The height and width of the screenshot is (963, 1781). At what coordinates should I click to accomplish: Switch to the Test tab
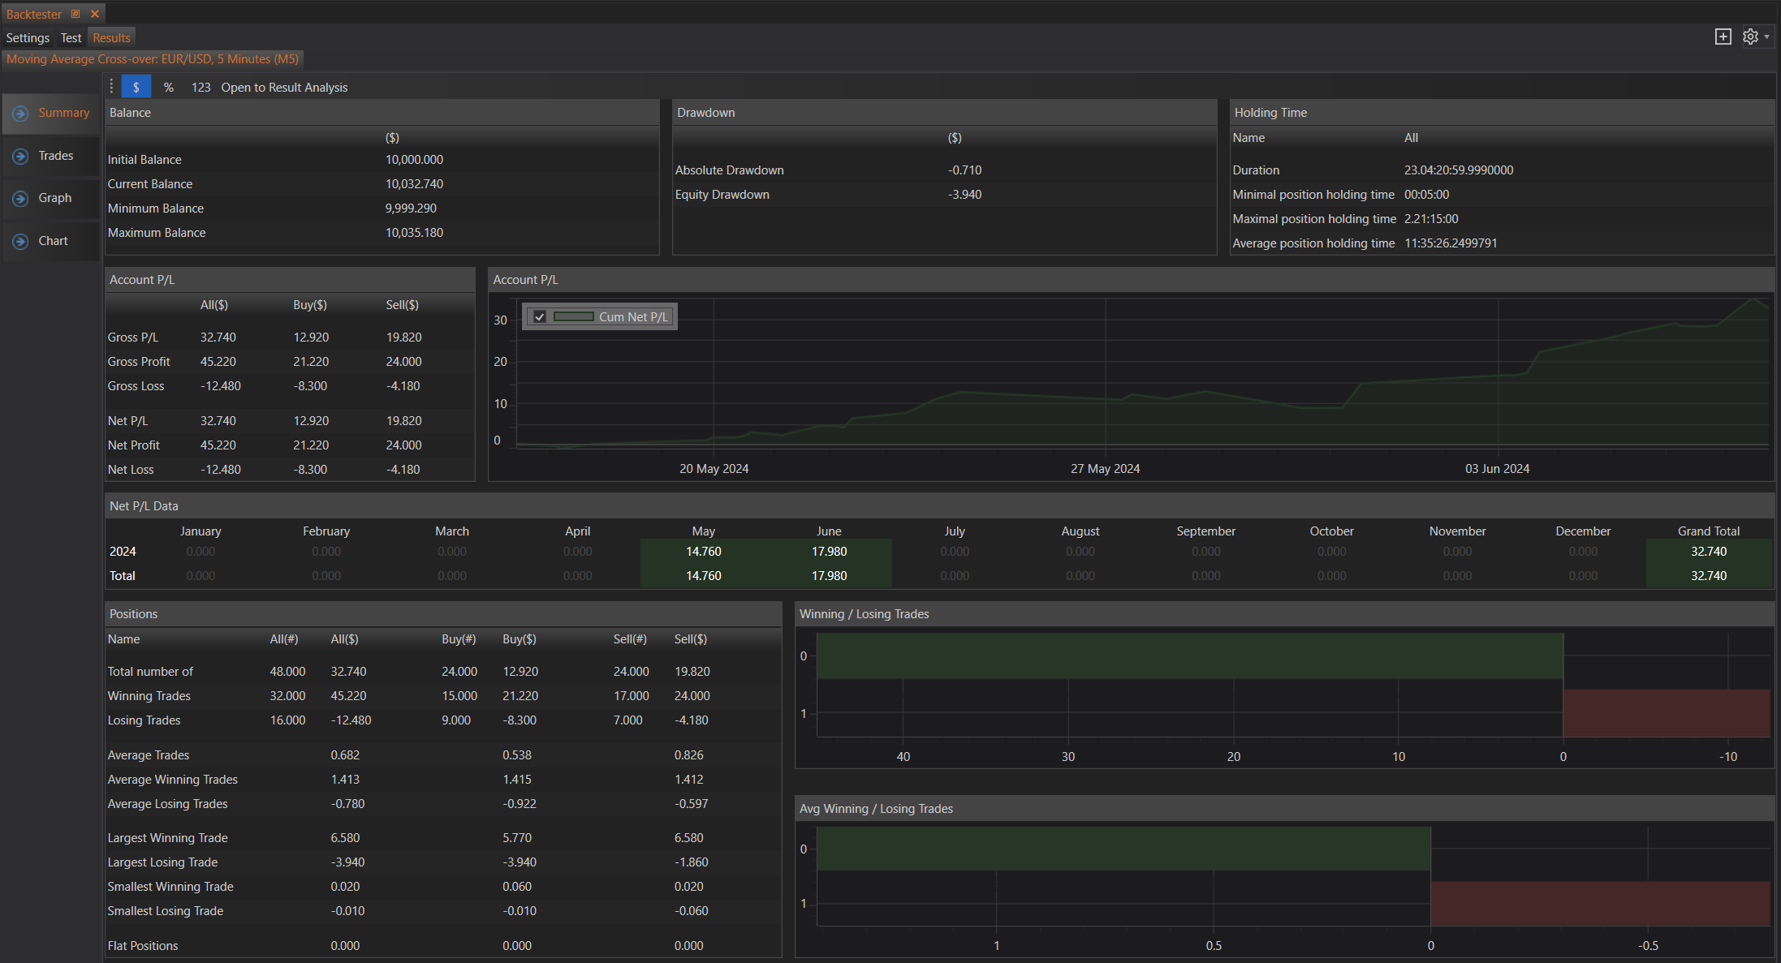click(x=71, y=38)
